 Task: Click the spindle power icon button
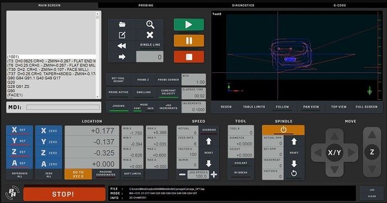(x=283, y=130)
